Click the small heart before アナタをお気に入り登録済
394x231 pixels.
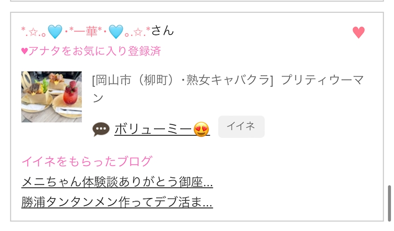click(x=24, y=51)
